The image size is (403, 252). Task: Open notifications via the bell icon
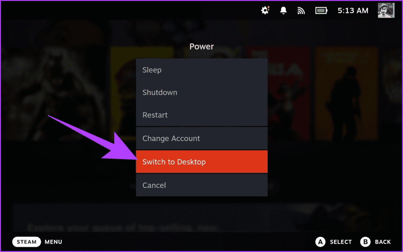283,11
